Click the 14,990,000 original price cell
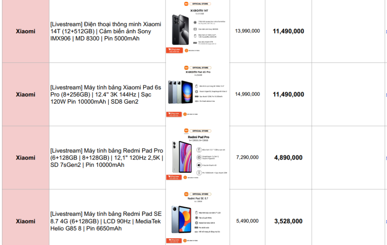The image size is (387, 245). [248, 94]
